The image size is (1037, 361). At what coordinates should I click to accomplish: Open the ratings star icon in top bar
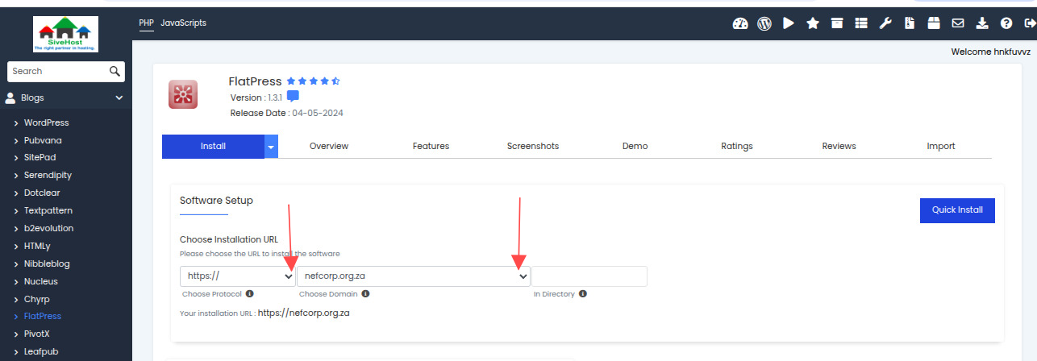[x=813, y=23]
